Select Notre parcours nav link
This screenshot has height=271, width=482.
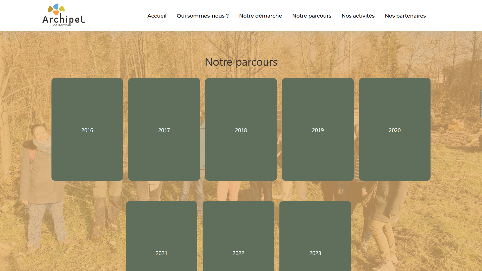[312, 16]
